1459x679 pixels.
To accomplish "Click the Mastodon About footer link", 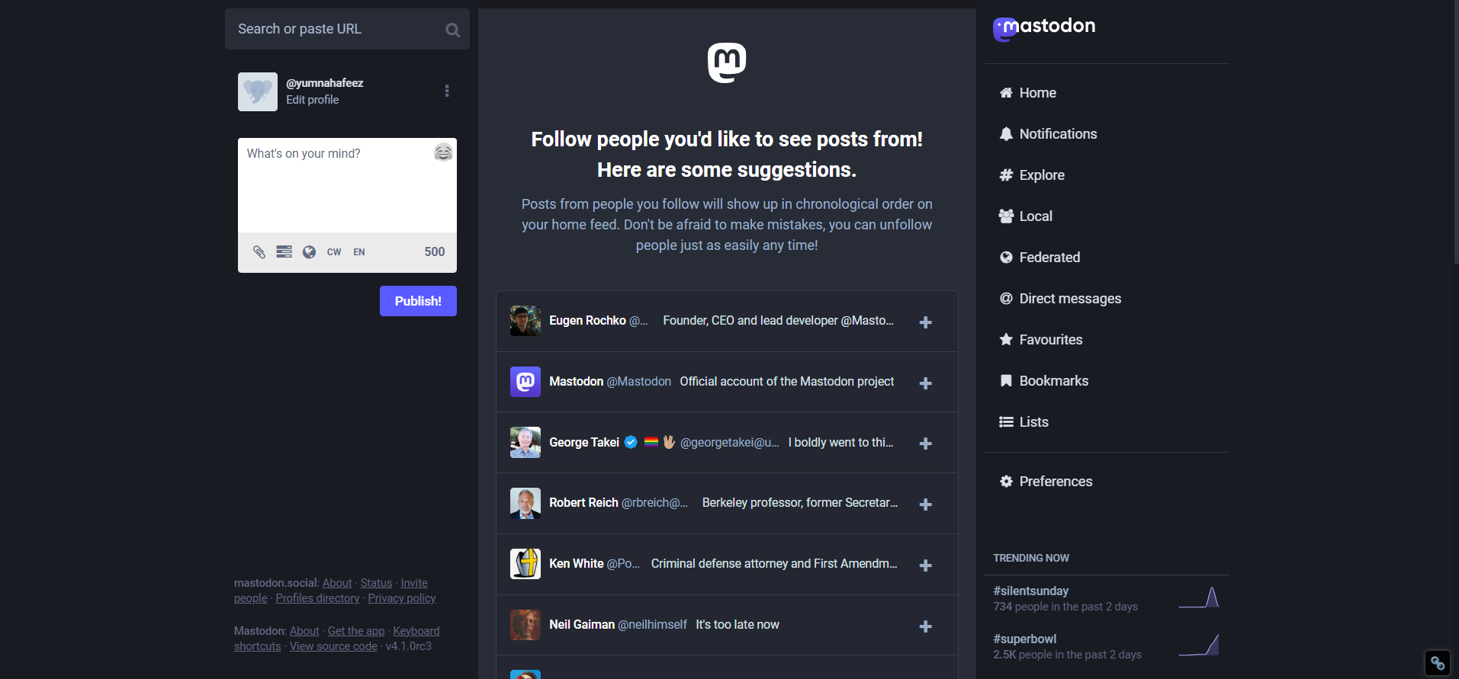I will [x=304, y=631].
